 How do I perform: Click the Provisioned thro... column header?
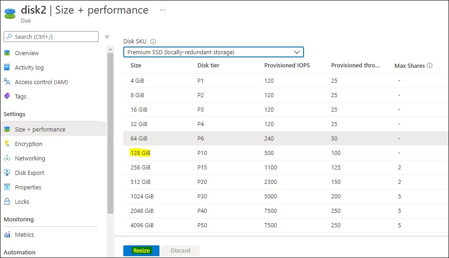click(x=355, y=65)
